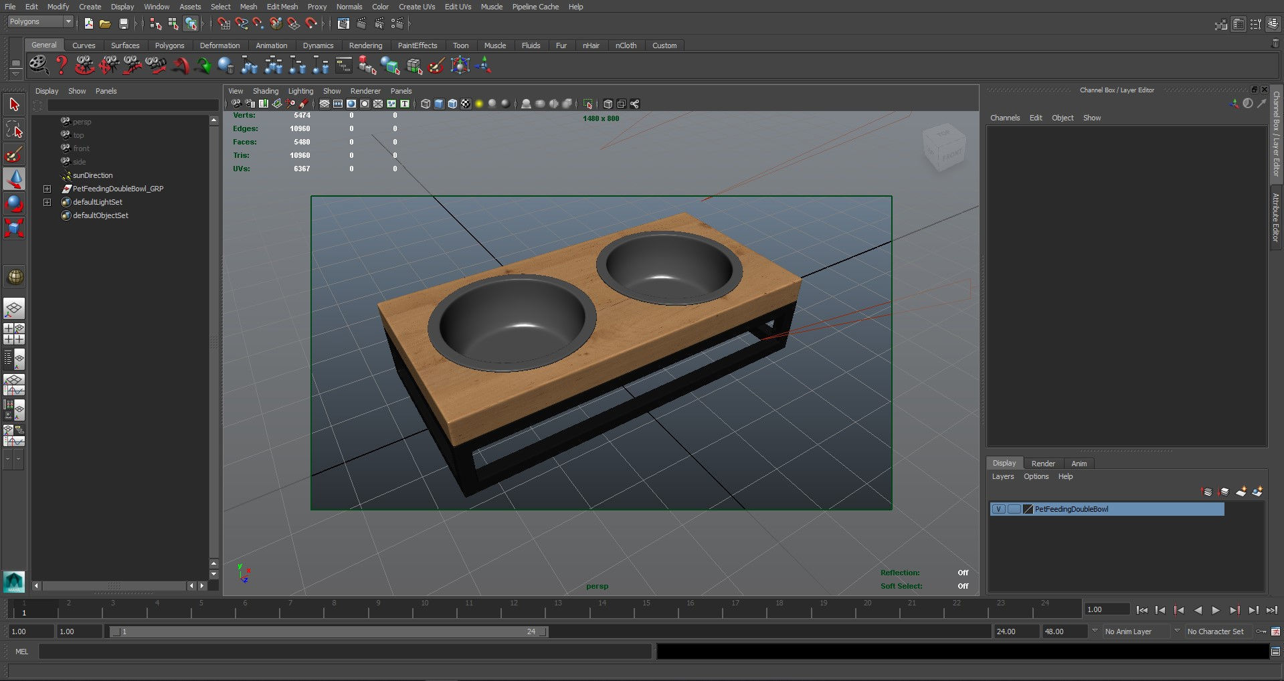Click the delete history sphere-trash shelf icon
This screenshot has height=681, width=1284.
(226, 65)
